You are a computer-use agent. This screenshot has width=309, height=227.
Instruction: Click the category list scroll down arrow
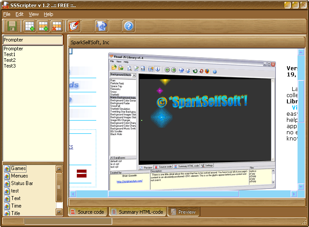59,212
